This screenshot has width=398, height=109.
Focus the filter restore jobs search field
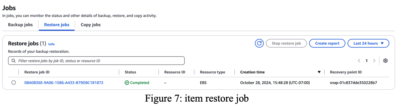point(96,61)
